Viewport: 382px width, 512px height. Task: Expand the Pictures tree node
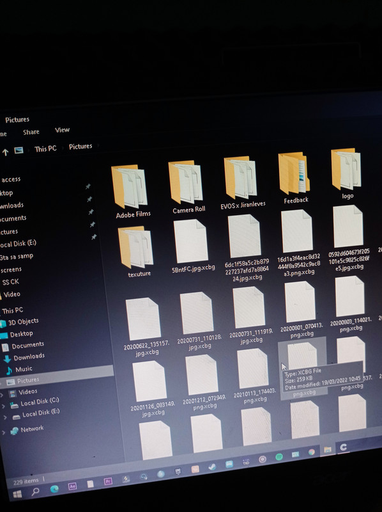click(x=2, y=382)
